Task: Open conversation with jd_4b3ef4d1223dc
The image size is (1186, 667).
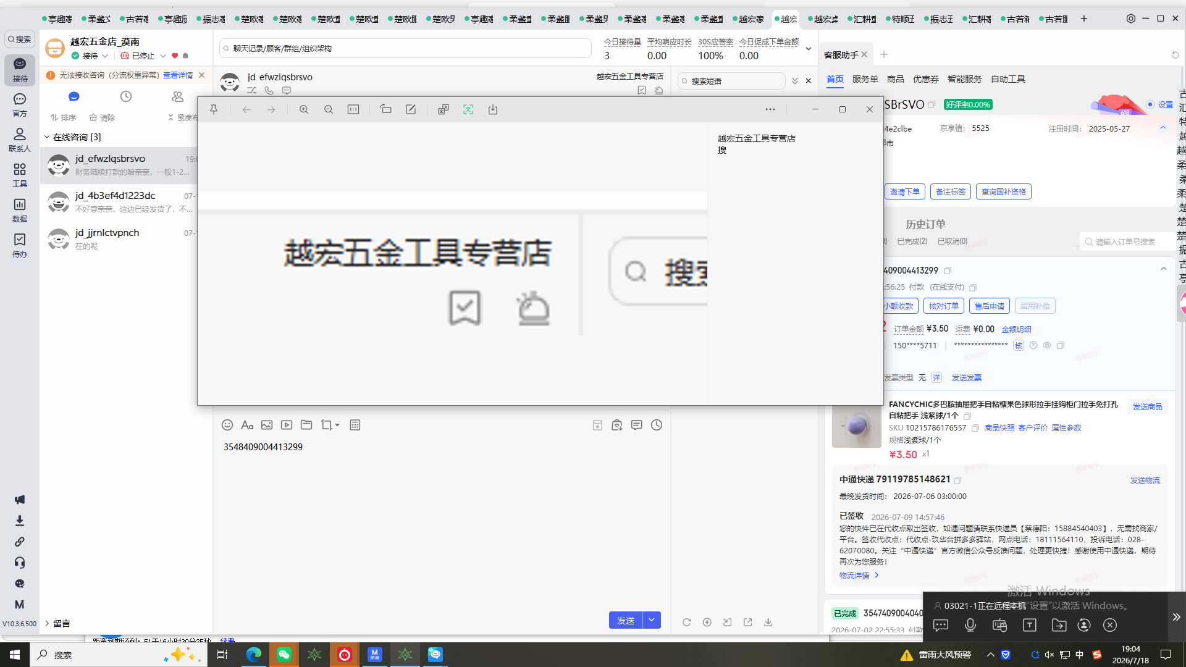Action: tap(119, 202)
